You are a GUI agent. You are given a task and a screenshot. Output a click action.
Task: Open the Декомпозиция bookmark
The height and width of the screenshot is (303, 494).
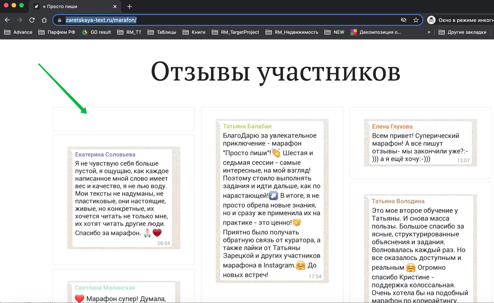(x=376, y=32)
